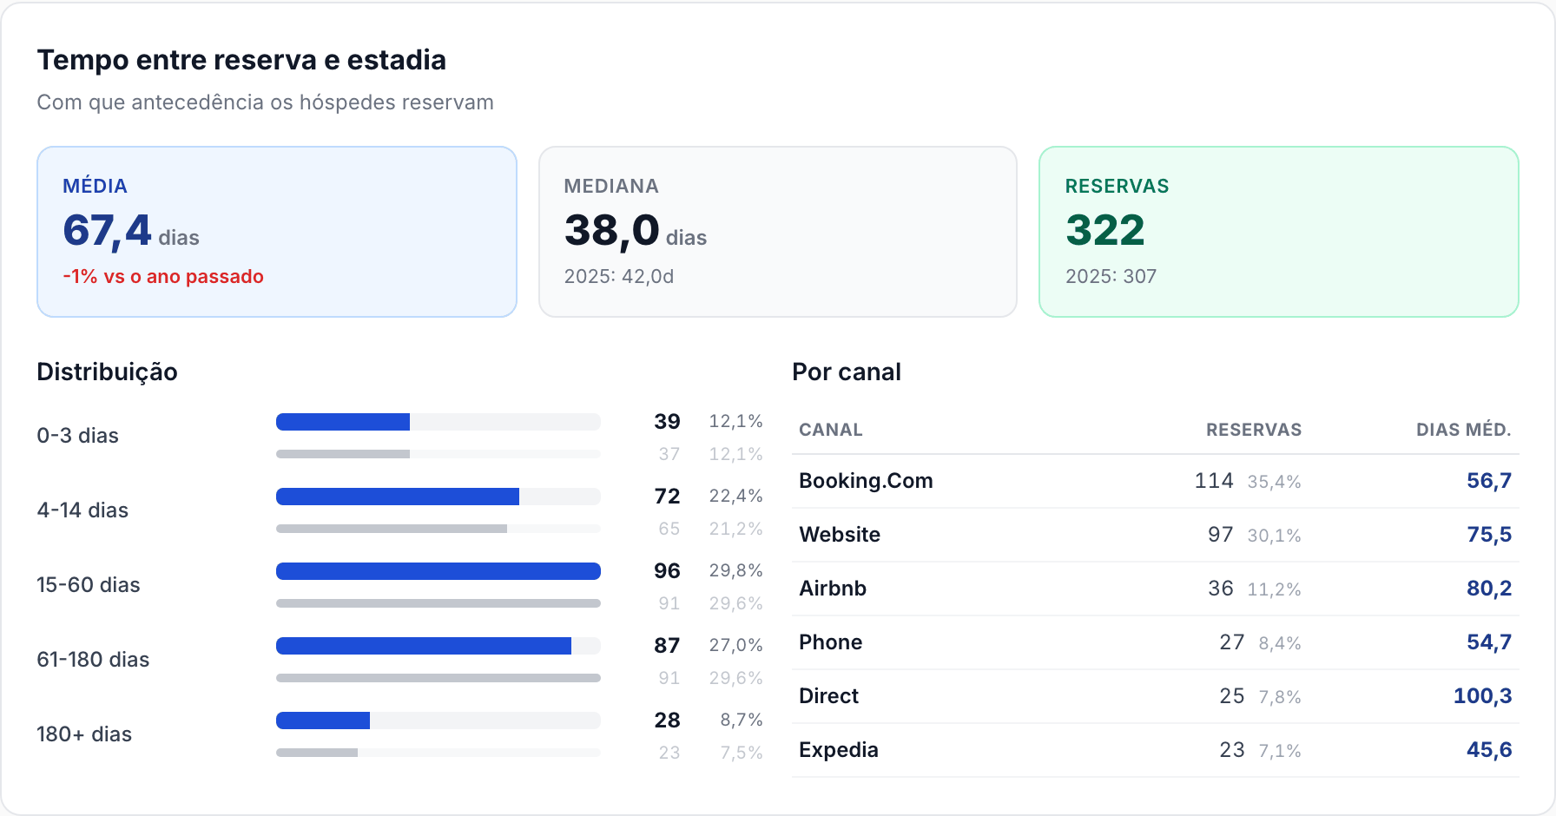Choose the Phone channel row
This screenshot has height=816, width=1556.
click(x=1156, y=642)
